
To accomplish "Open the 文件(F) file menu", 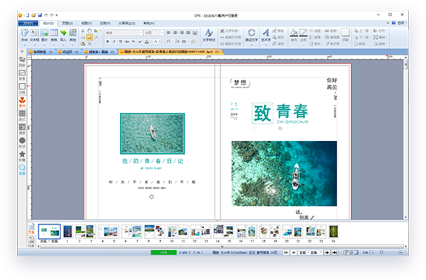I will 28,23.
